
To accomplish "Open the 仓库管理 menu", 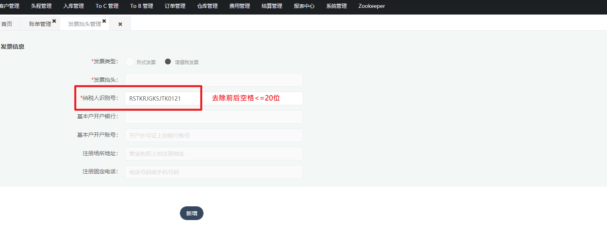I will (x=207, y=6).
